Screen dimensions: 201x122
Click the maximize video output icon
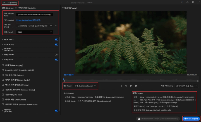pos(198,3)
